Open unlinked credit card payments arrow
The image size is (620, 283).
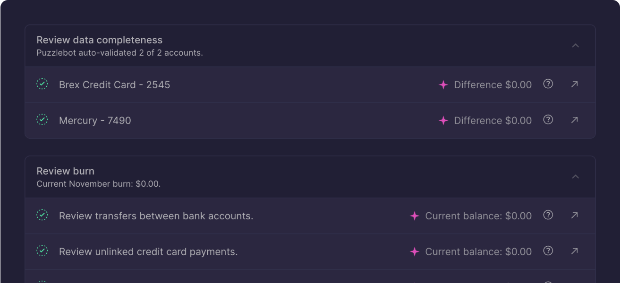[574, 251]
